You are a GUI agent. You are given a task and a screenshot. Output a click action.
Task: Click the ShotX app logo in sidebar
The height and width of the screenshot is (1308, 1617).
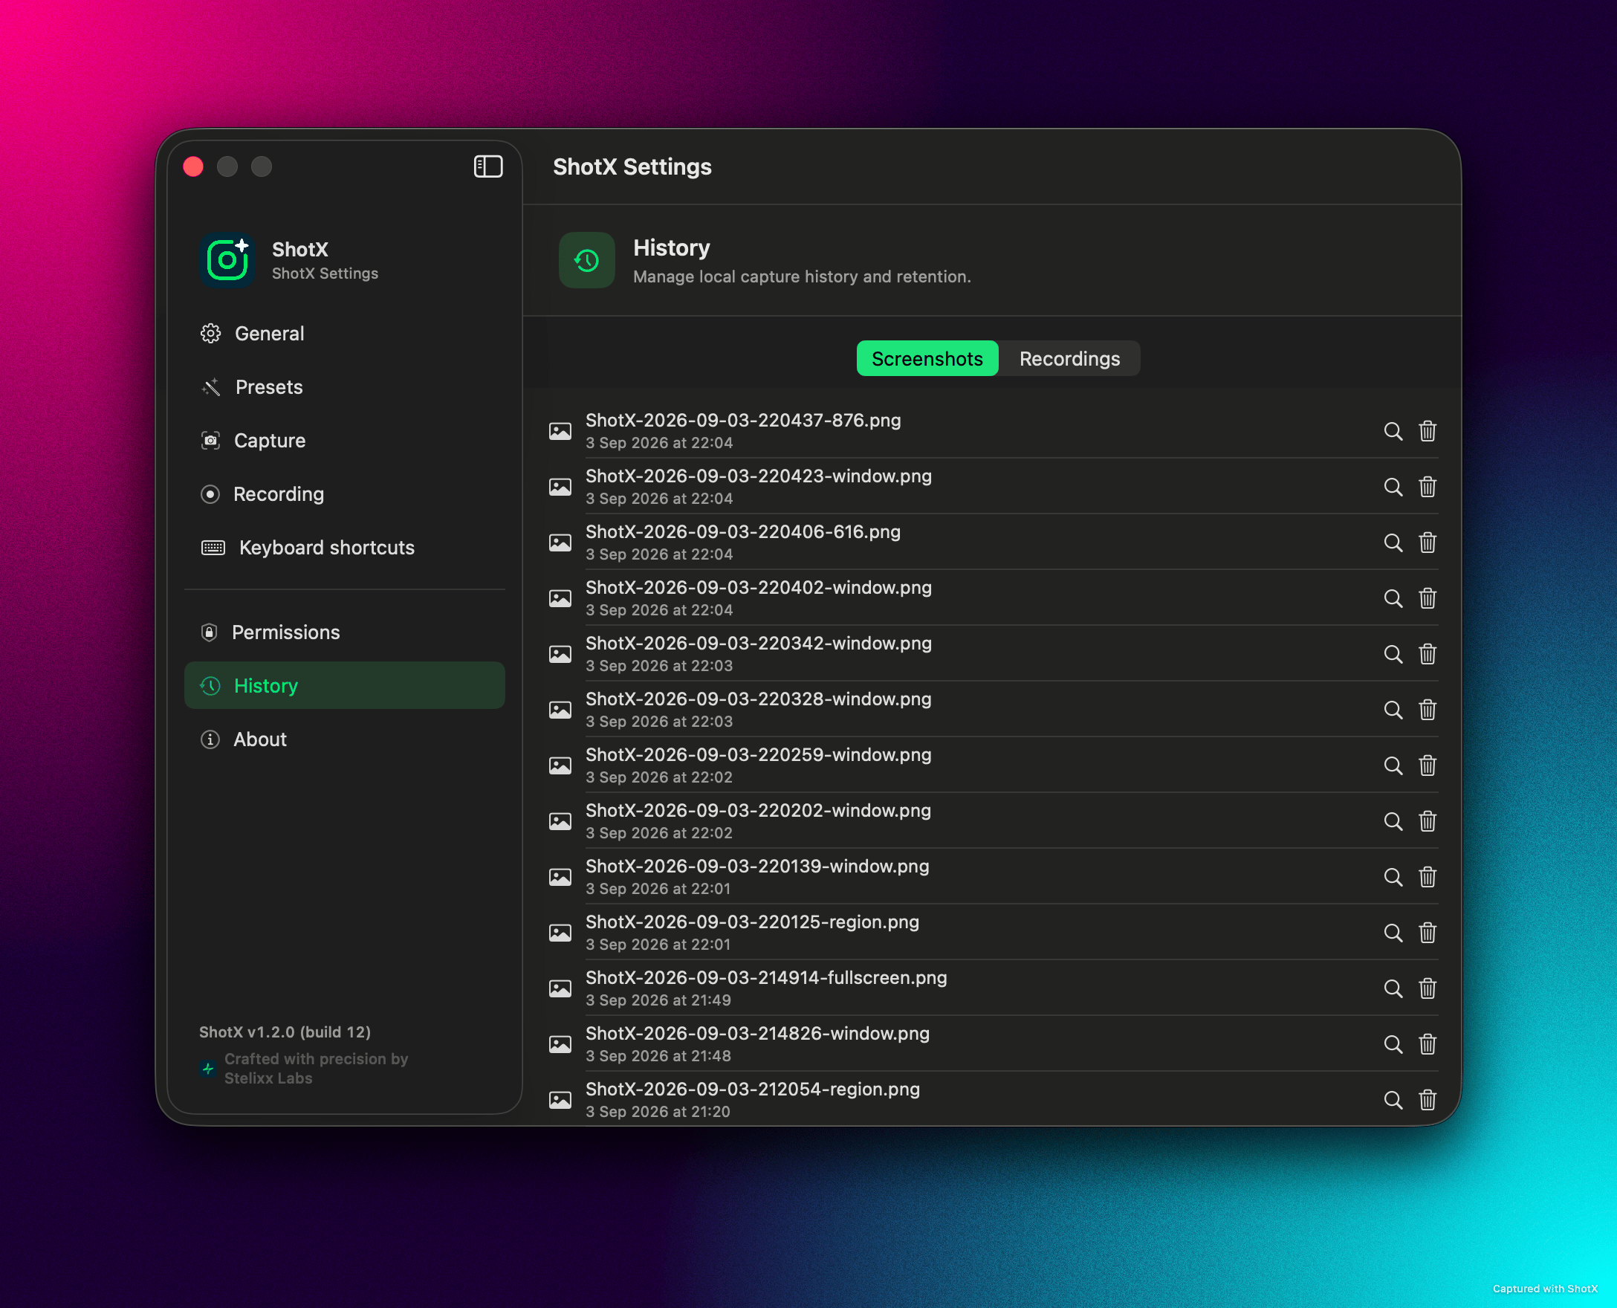point(227,260)
